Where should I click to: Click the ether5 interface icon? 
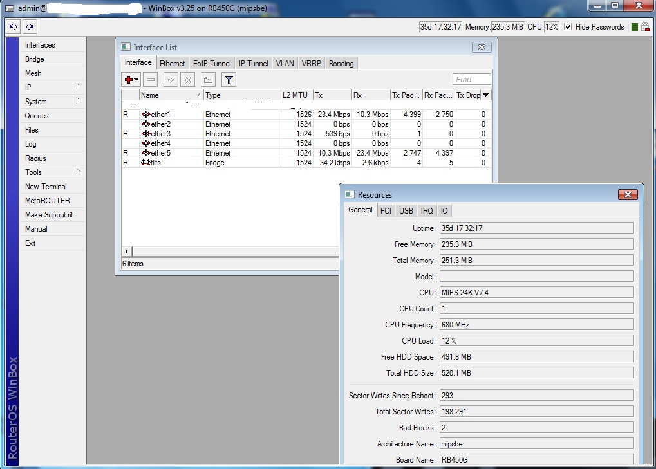[x=145, y=153]
